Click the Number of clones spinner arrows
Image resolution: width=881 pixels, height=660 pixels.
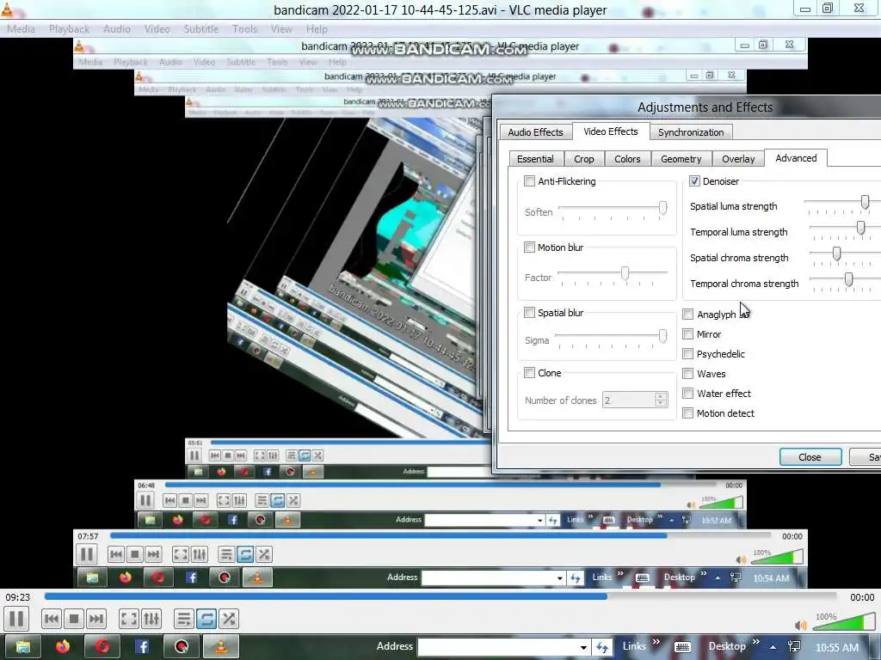[x=661, y=400]
